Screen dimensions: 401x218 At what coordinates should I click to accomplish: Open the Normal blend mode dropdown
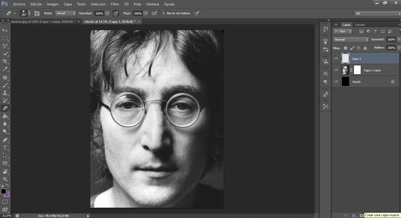point(351,39)
